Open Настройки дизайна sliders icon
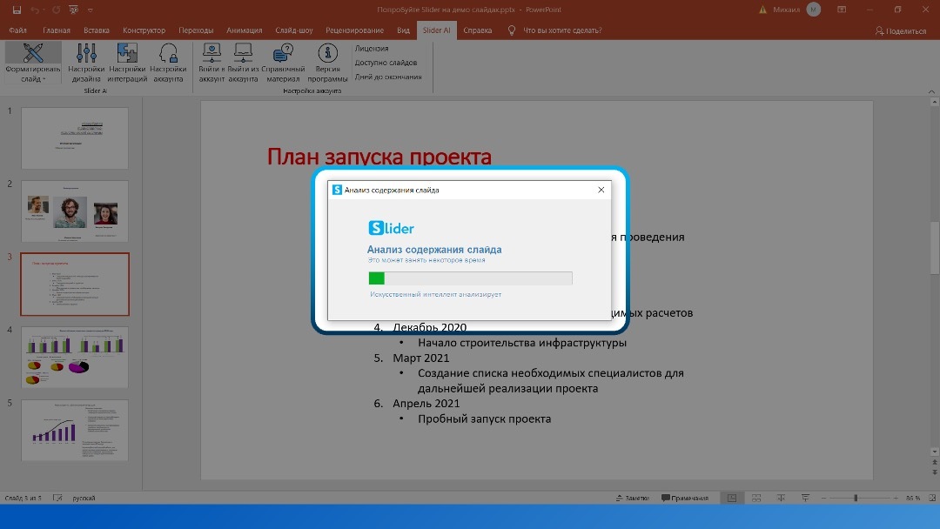 pos(86,54)
